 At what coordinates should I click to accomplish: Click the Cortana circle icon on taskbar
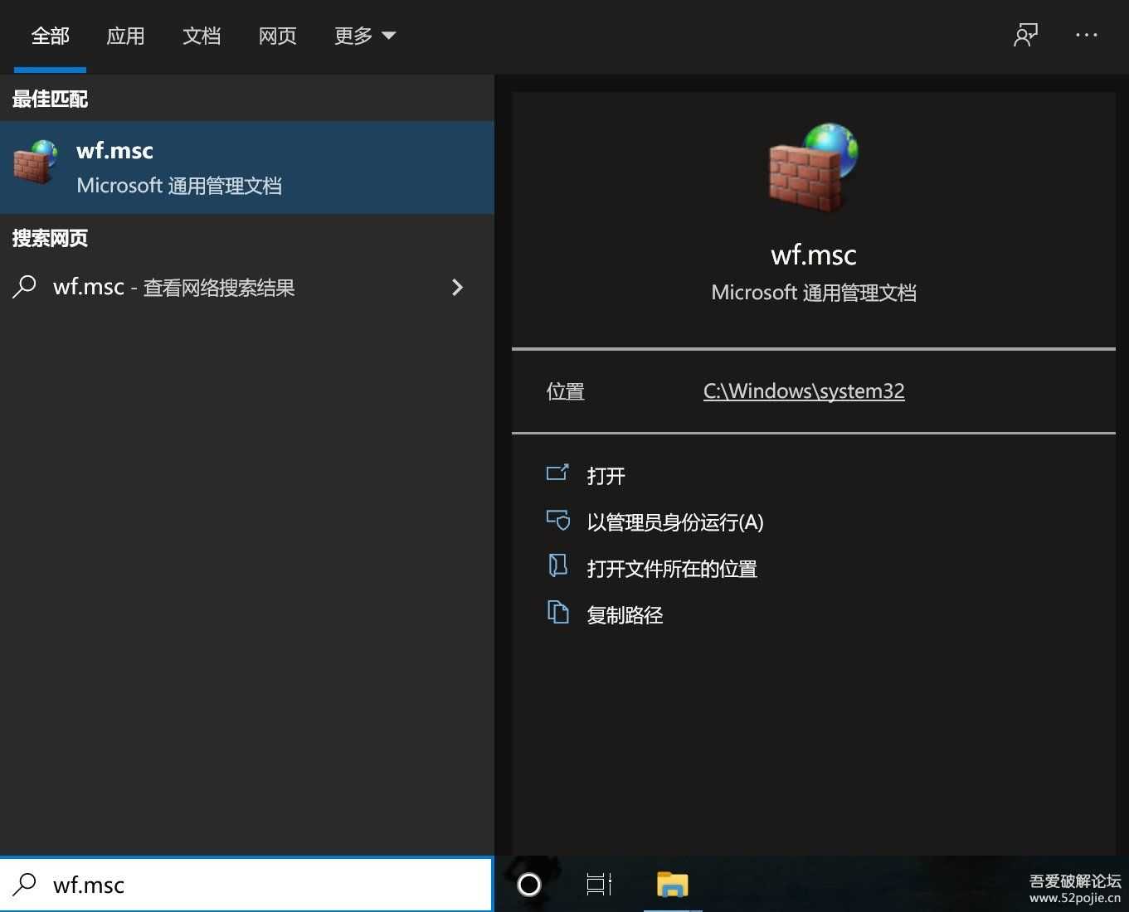pyautogui.click(x=529, y=885)
